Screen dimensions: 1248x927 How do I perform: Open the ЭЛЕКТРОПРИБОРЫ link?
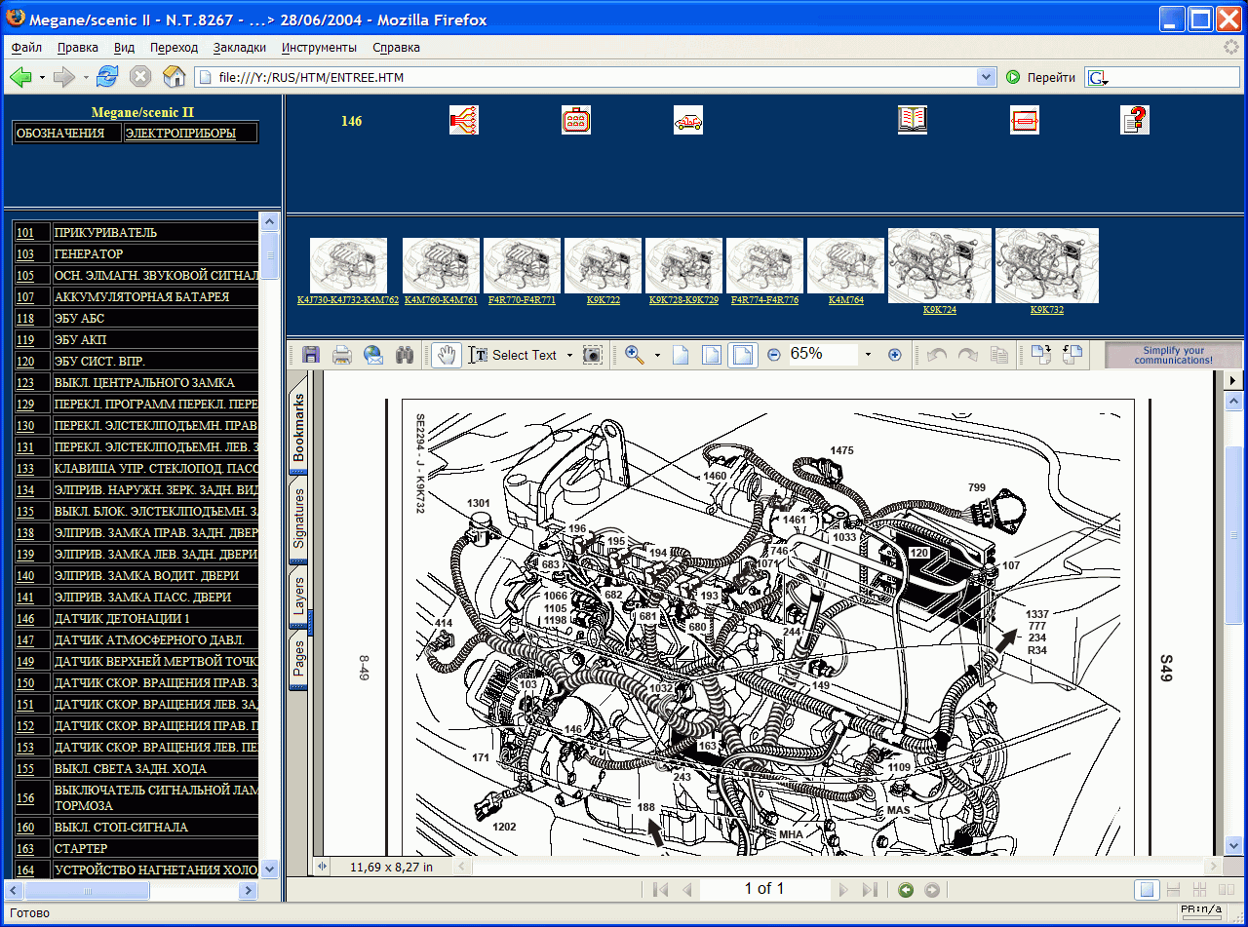[x=180, y=134]
